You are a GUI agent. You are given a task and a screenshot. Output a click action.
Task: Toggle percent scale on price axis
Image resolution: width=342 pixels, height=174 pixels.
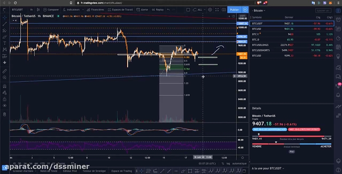223,163
